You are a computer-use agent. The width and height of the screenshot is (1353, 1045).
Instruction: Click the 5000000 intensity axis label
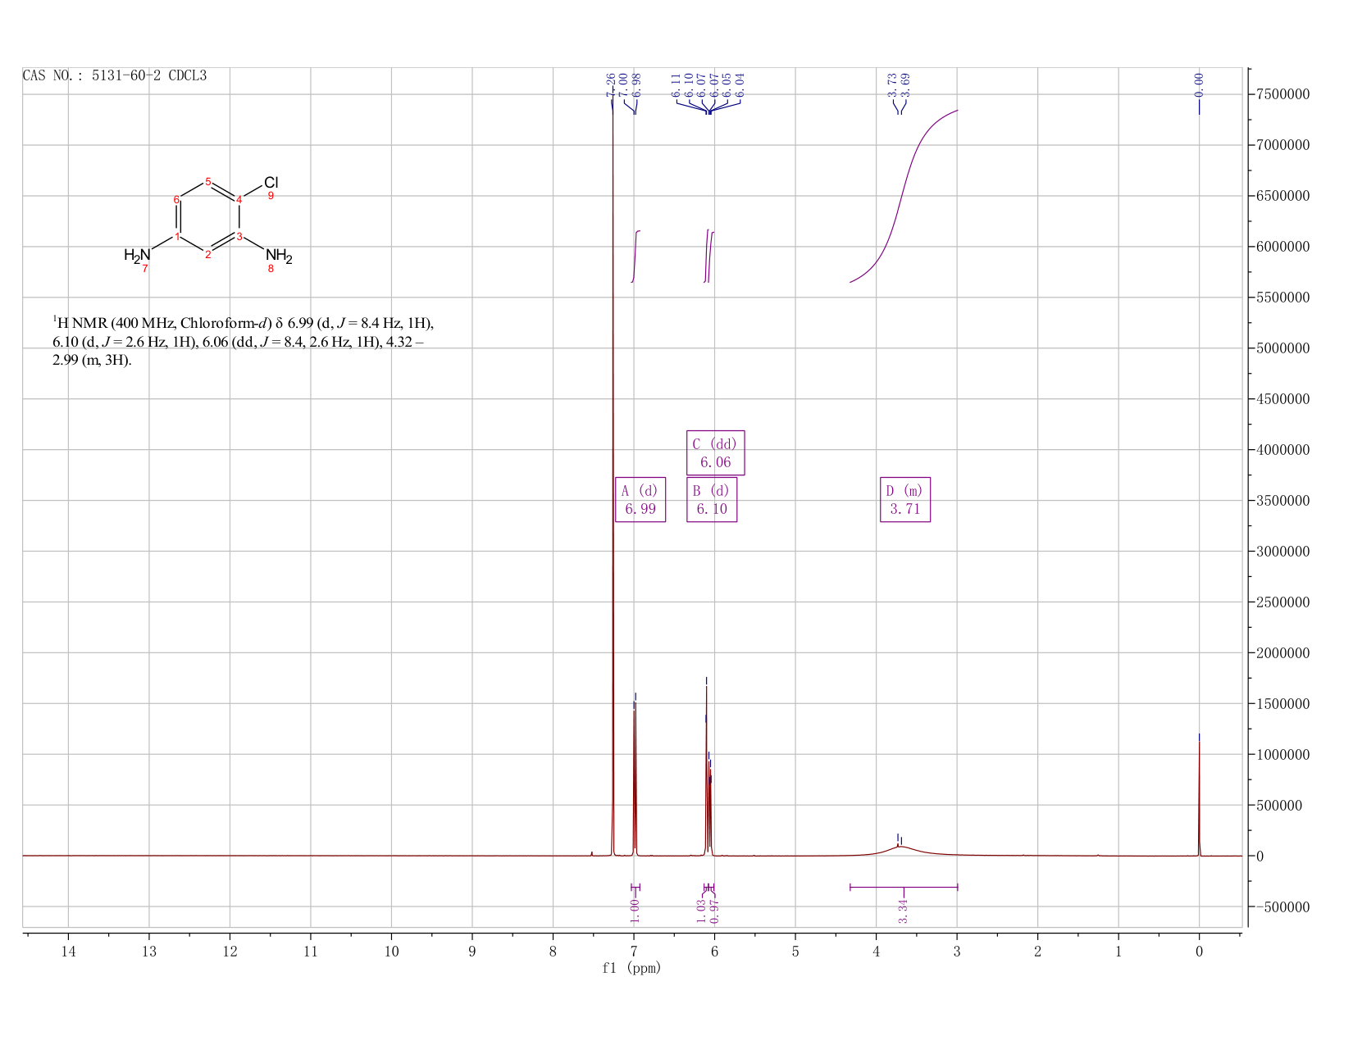click(x=1282, y=348)
